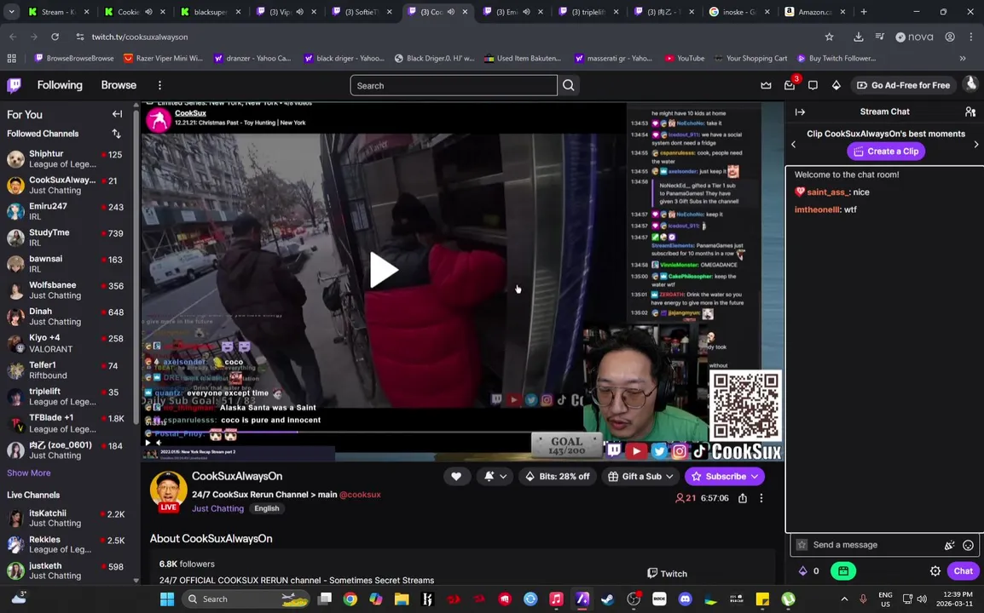
Task: Switch to Amazon.ca browser tab
Action: (x=814, y=12)
